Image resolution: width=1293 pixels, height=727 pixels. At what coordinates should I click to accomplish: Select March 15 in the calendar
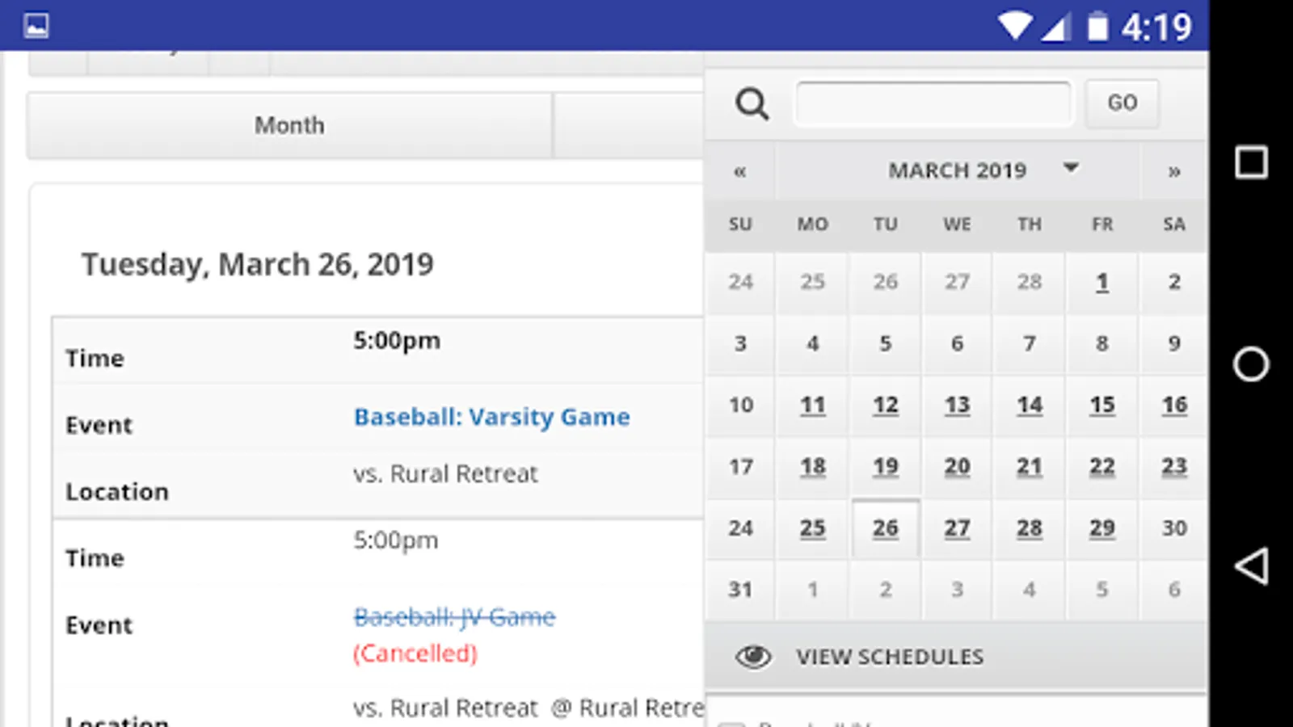1101,405
